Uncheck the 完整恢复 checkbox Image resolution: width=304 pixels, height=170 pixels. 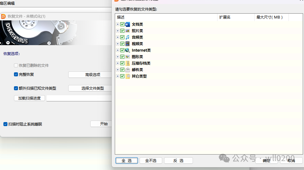(16, 74)
